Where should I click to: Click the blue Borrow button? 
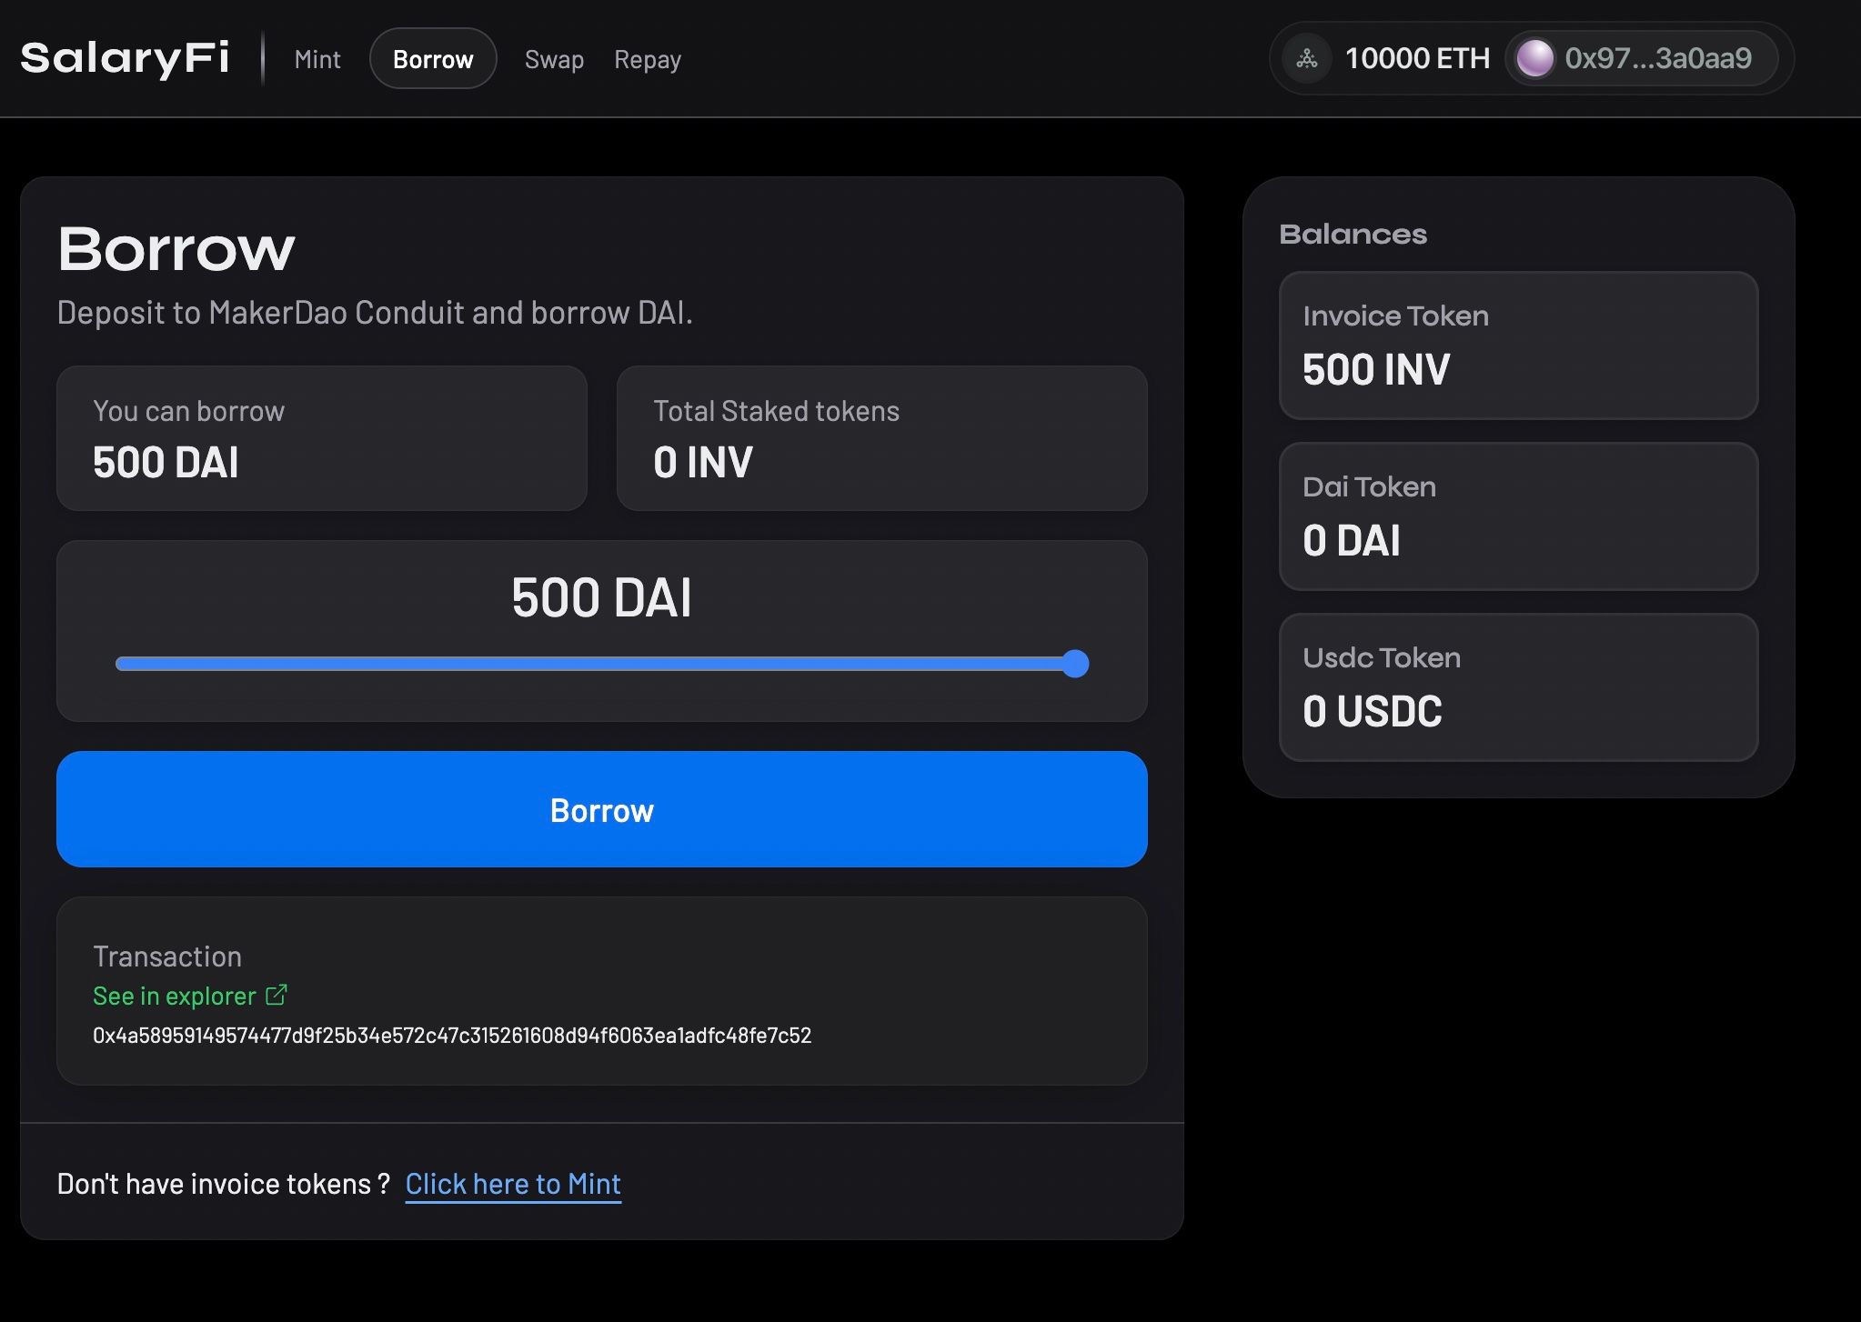[x=601, y=810]
